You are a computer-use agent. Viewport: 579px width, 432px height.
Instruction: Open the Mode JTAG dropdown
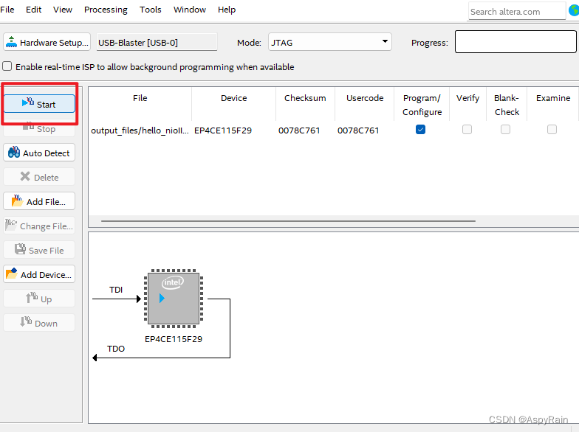(x=329, y=42)
